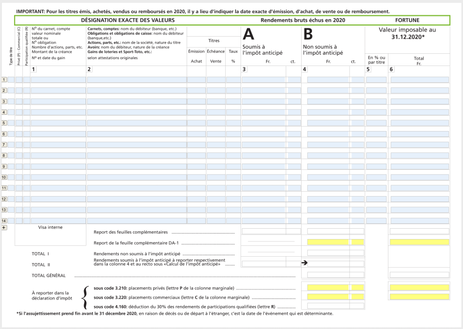Click row 2 column 4 Fr. amount field
The width and height of the screenshot is (463, 329).
(328, 90)
